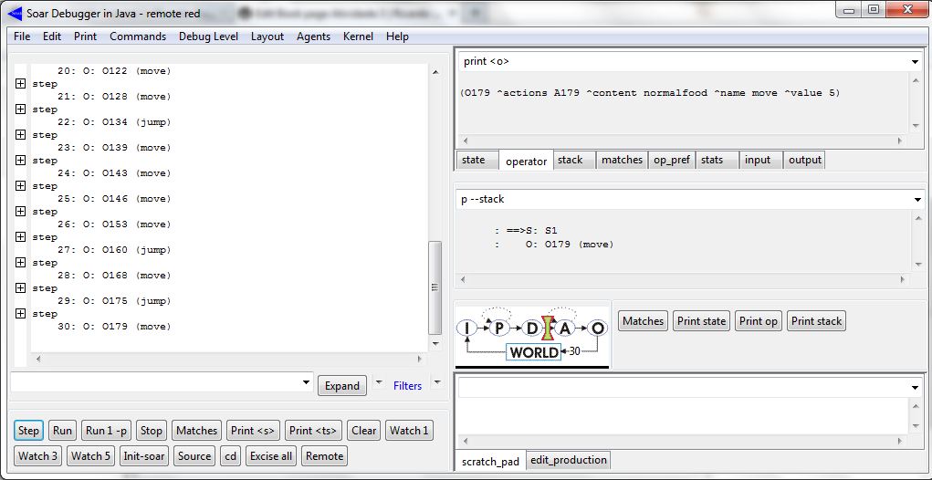
Task: Select the matches tab
Action: (622, 160)
